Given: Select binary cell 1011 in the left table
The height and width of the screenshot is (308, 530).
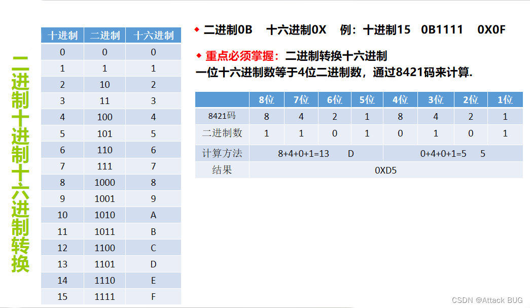Looking at the screenshot, I should [105, 231].
